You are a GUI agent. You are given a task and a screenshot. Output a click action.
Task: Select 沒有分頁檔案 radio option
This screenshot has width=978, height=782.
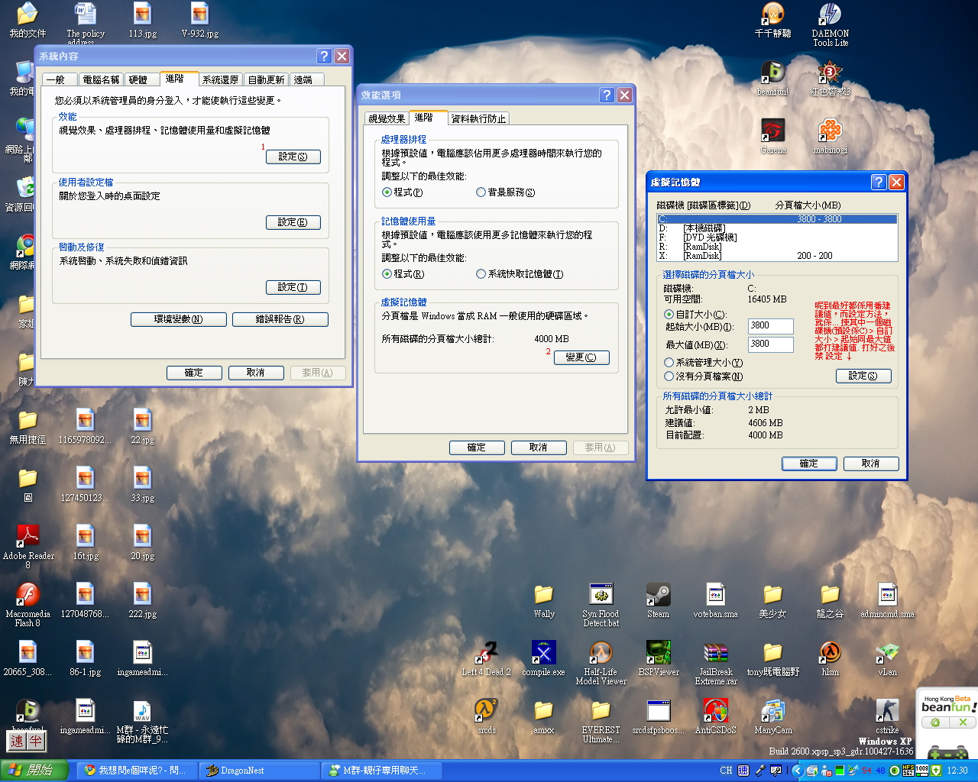coord(669,376)
